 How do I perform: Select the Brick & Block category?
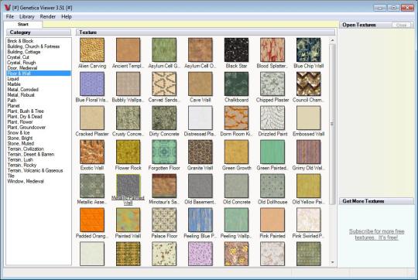[20, 41]
